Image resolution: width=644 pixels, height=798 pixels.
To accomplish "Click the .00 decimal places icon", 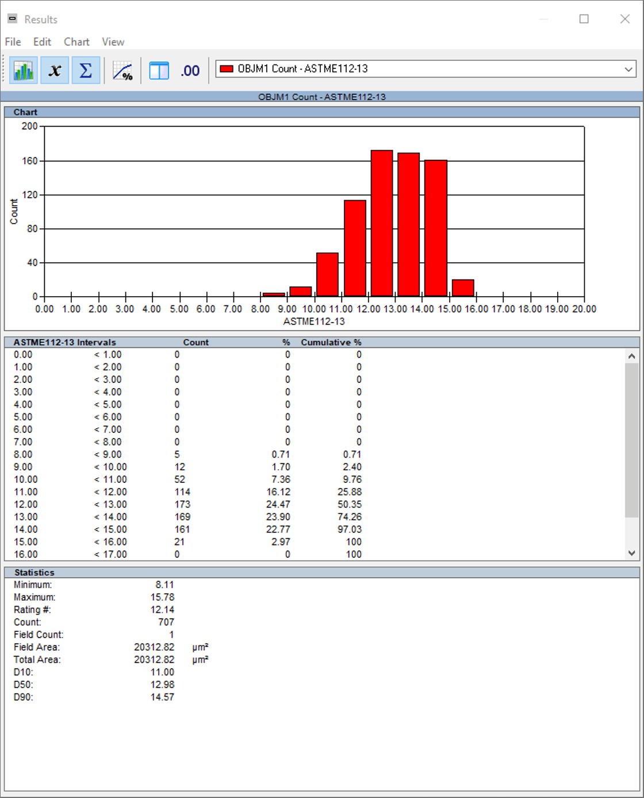I will click(x=190, y=71).
